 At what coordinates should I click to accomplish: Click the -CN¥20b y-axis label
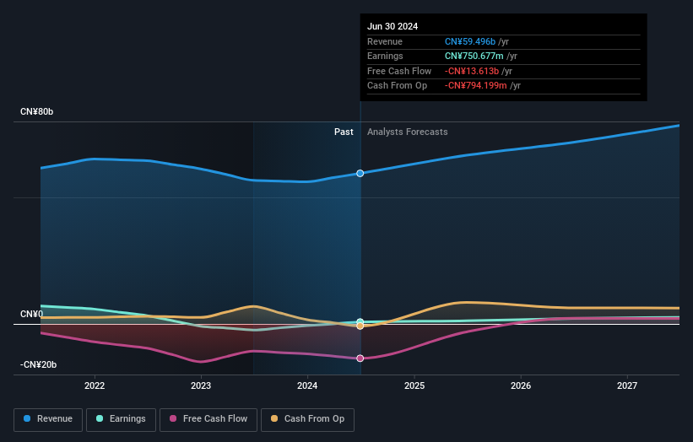pyautogui.click(x=39, y=364)
